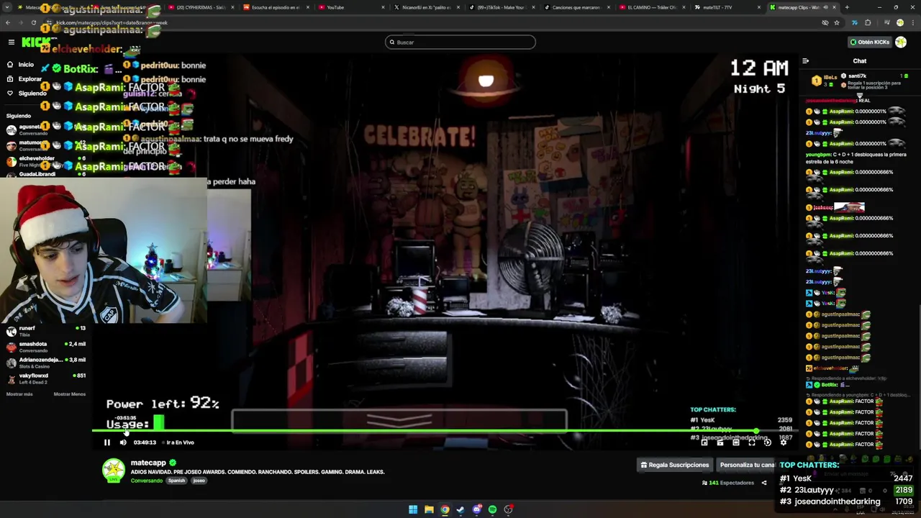
Task: Open Chrome from the taskbar
Action: [x=445, y=509]
